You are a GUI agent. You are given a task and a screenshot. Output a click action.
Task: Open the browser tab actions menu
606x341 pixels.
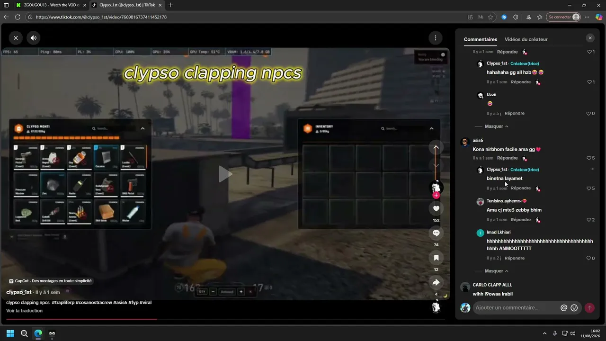[6, 5]
